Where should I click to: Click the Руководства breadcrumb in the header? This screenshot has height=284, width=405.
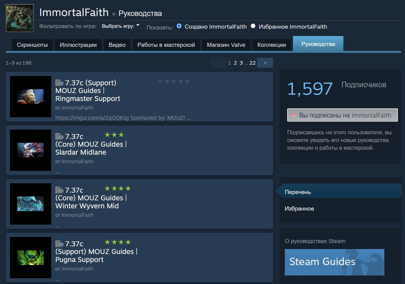click(x=140, y=13)
